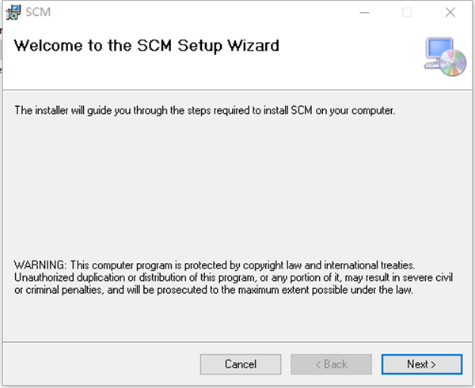Image resolution: width=475 pixels, height=388 pixels.
Task: Minimize the SCM setup window
Action: pyautogui.click(x=364, y=13)
